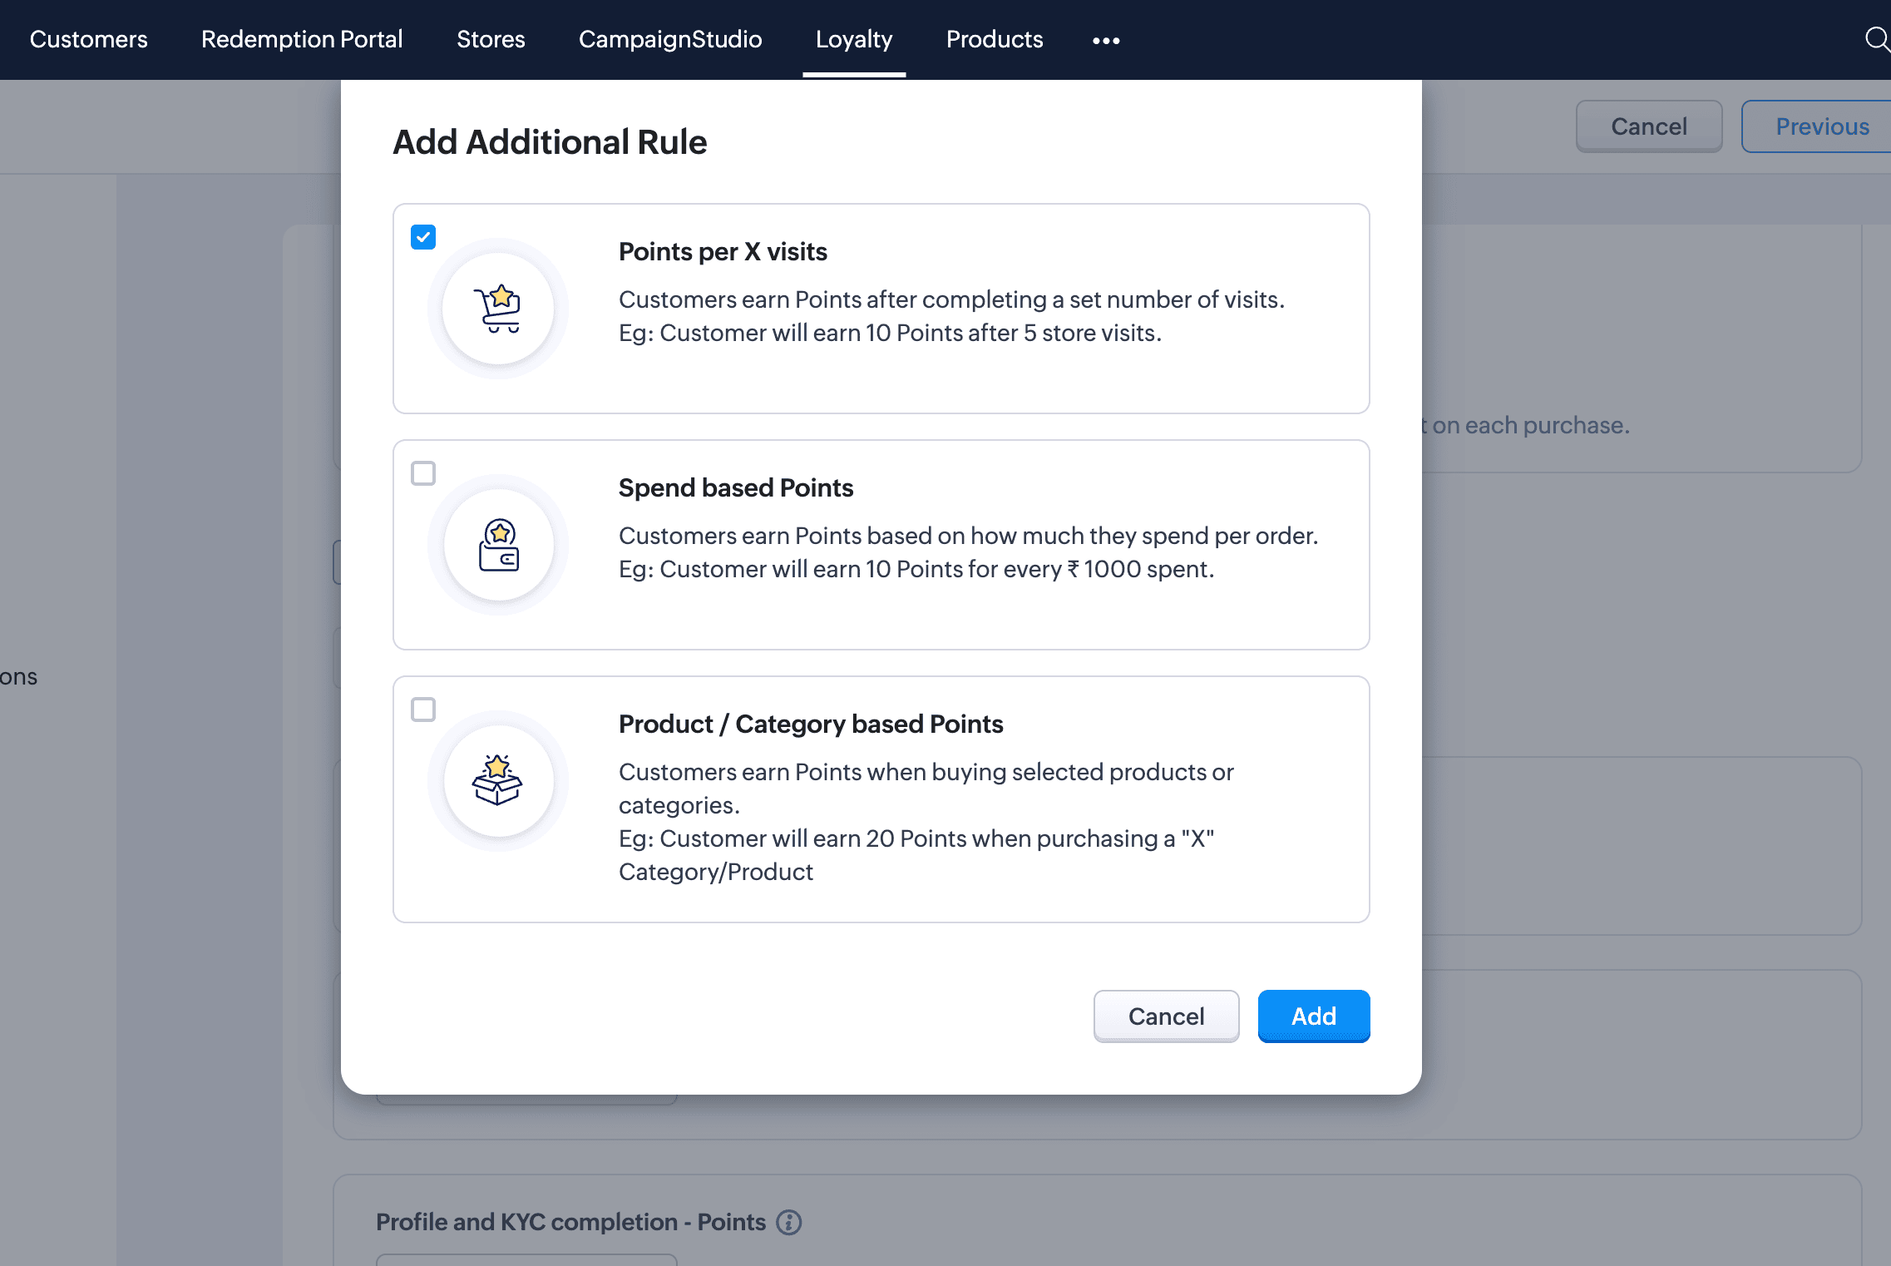
Task: Click the info icon beside Profile and KYC
Action: click(788, 1222)
